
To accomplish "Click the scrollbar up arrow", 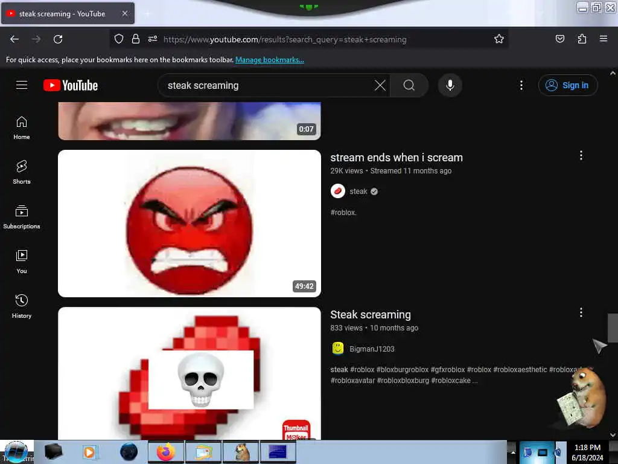I will pos(613,73).
